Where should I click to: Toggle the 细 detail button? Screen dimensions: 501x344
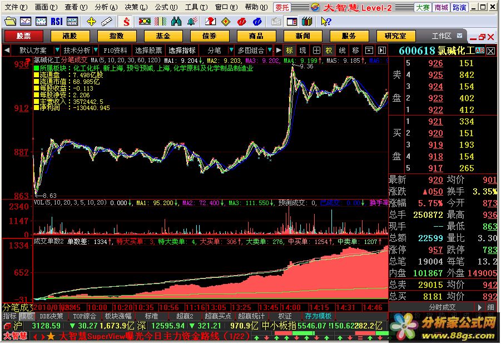pyautogui.click(x=491, y=307)
